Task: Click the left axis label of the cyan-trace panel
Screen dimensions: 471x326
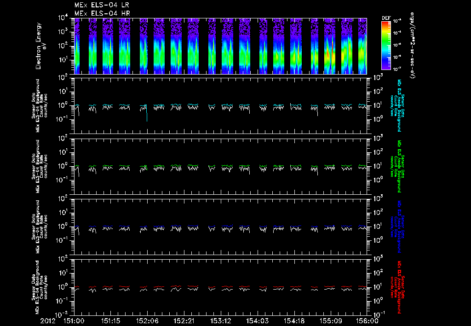Action: (x=40, y=105)
